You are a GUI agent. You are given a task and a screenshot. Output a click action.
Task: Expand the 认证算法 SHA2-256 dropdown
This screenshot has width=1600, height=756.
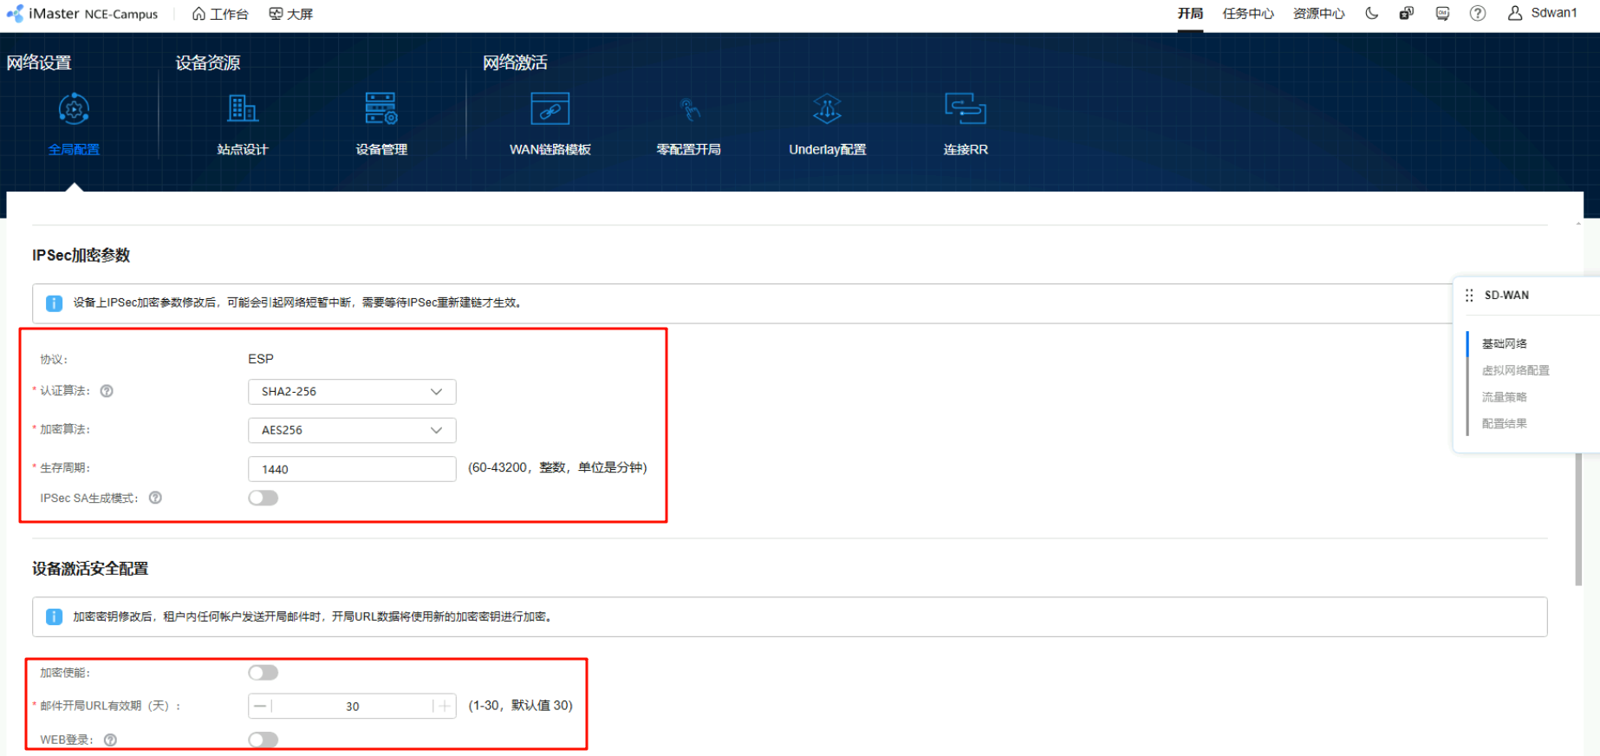[x=351, y=392]
